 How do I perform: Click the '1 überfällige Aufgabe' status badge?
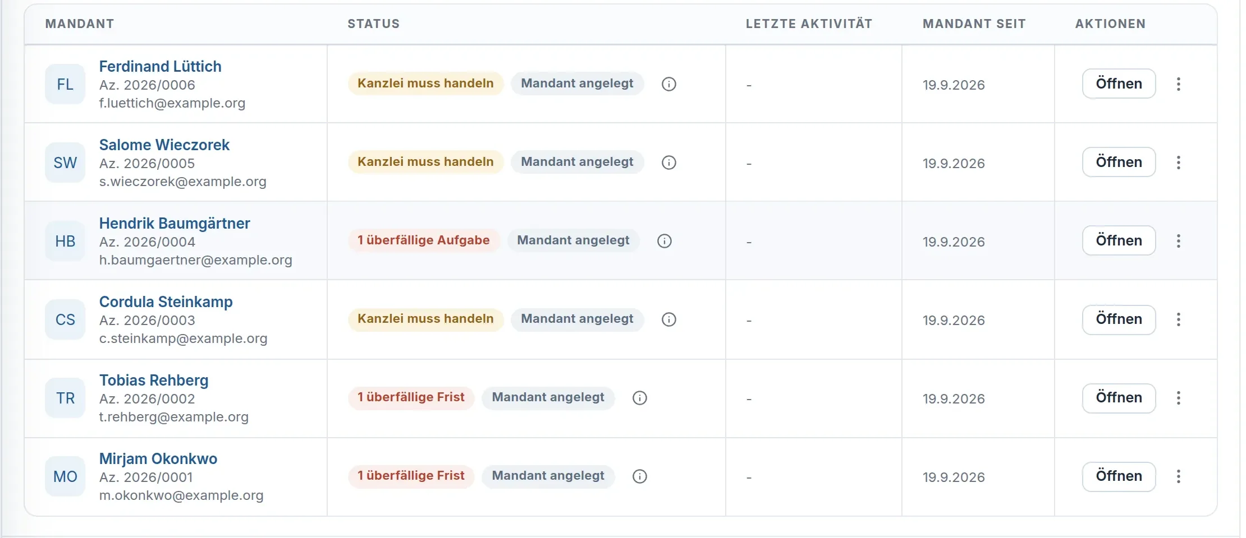point(424,240)
